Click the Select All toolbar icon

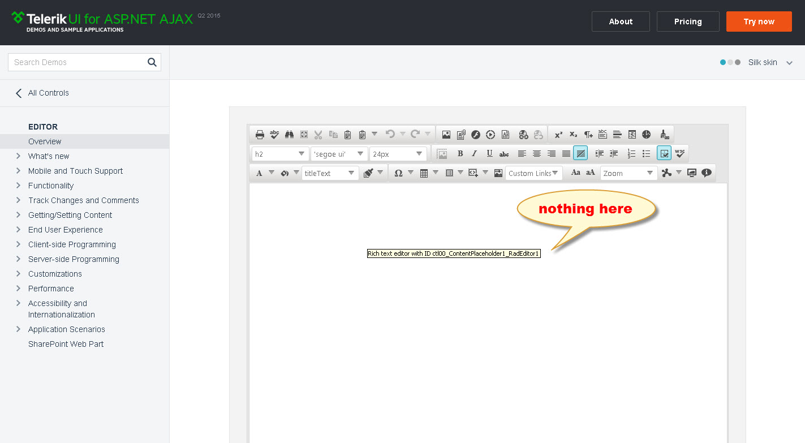click(304, 135)
